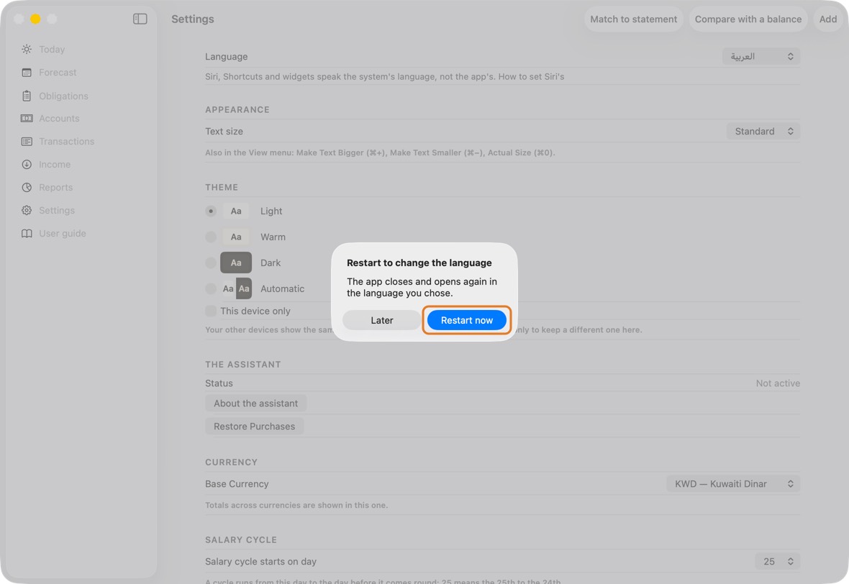Click the Automatic theme dual Aa preview
The height and width of the screenshot is (584, 849).
point(237,288)
